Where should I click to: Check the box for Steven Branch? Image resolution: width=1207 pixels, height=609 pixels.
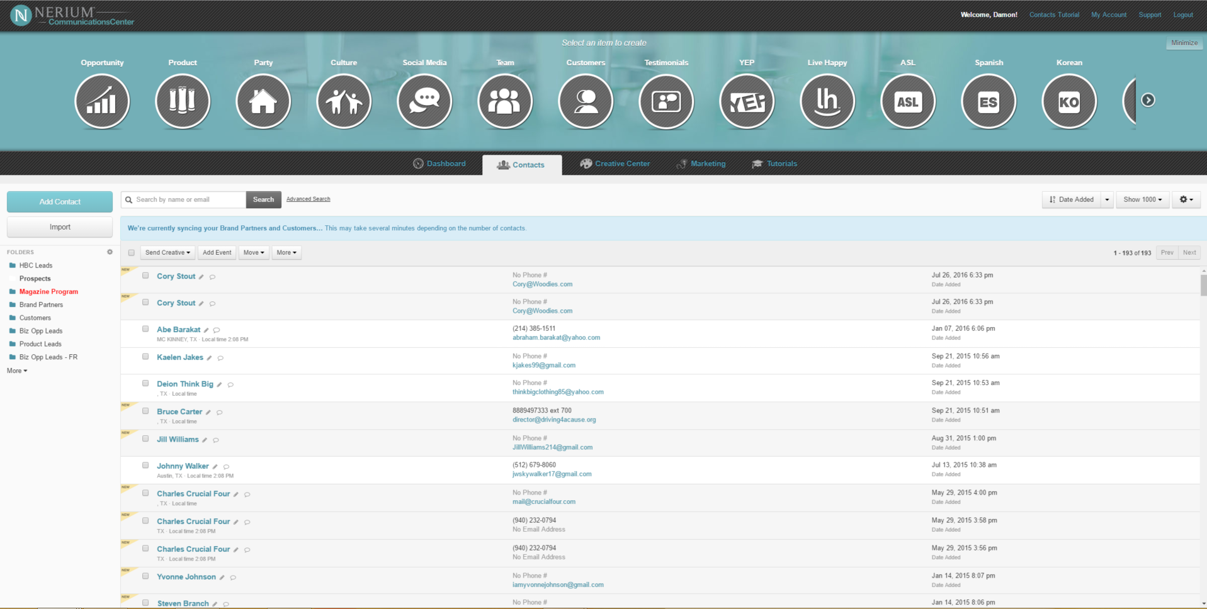pos(145,603)
